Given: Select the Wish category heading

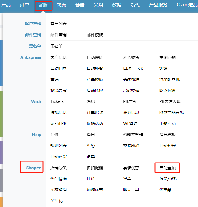Looking at the screenshot, I should [x=36, y=101].
